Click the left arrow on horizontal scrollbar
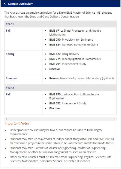Viewport: 121px width, 169px height. (x=6, y=119)
